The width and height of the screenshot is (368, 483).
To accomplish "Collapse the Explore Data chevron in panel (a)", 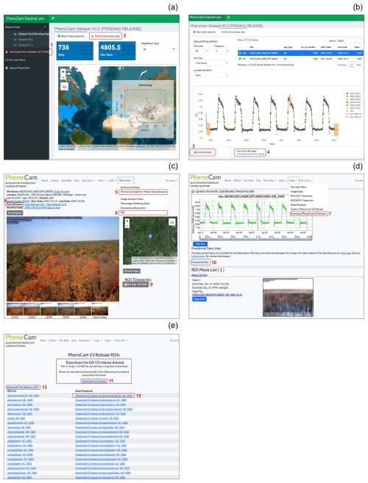I will coord(45,27).
